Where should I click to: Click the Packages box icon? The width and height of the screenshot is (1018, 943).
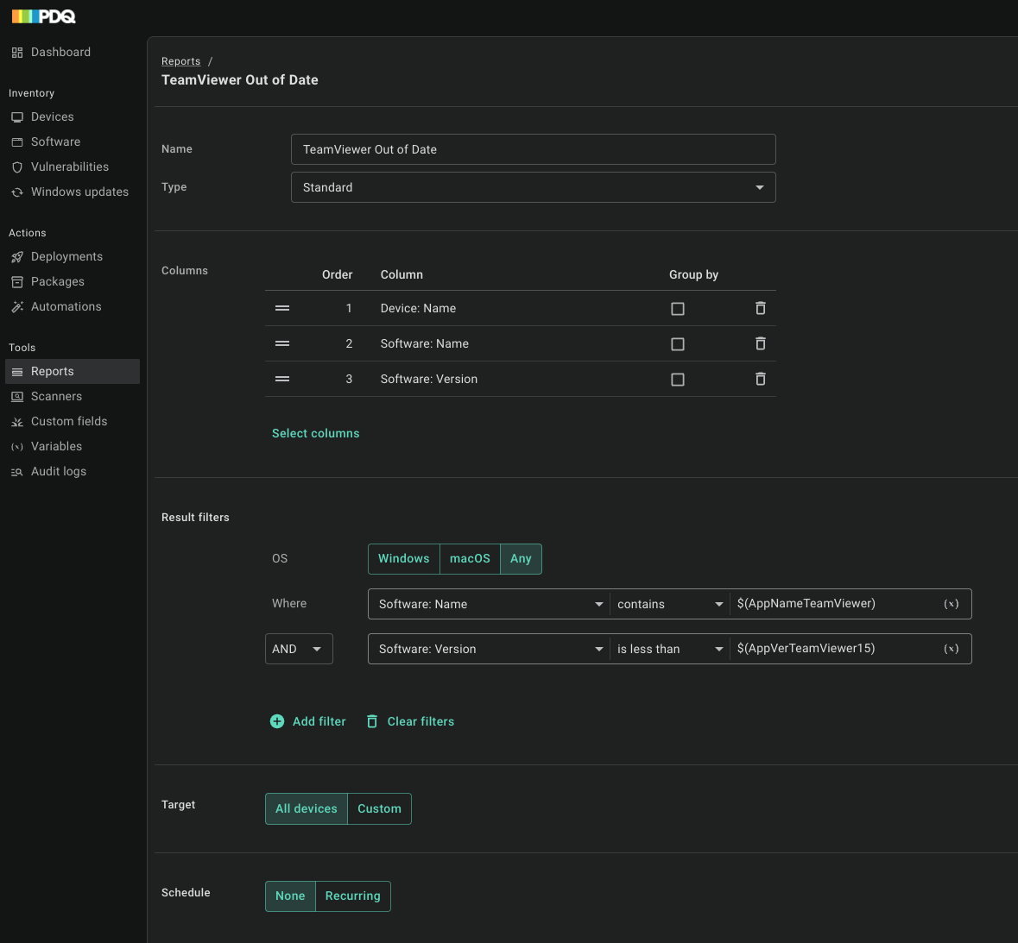tap(17, 282)
